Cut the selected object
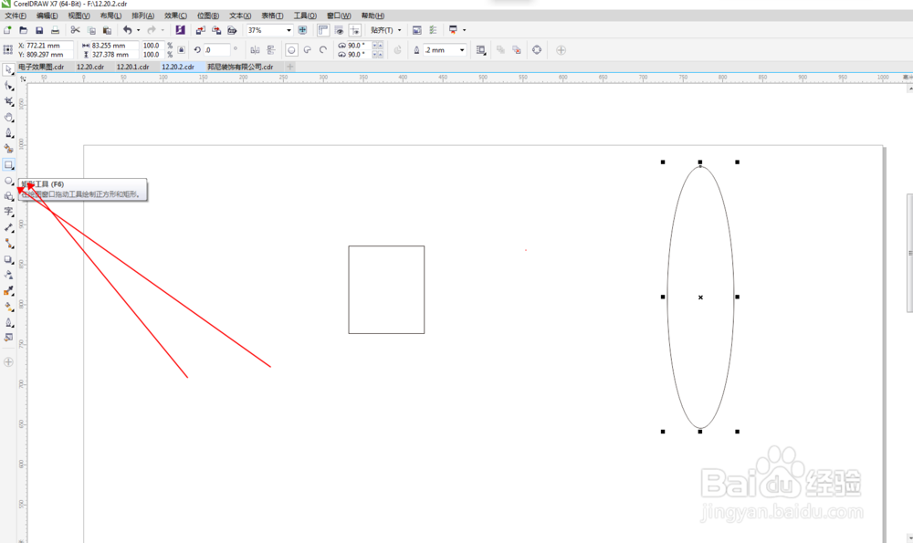The height and width of the screenshot is (543, 913). 75,30
